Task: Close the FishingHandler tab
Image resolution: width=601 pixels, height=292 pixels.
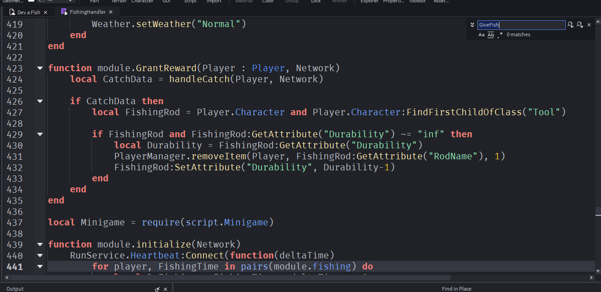Action: click(111, 12)
